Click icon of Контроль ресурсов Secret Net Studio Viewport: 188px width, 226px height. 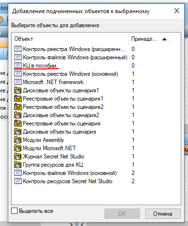18,181
